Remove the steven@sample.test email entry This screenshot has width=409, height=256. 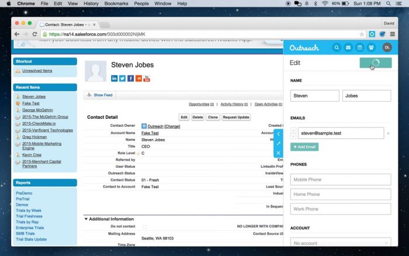[388, 133]
